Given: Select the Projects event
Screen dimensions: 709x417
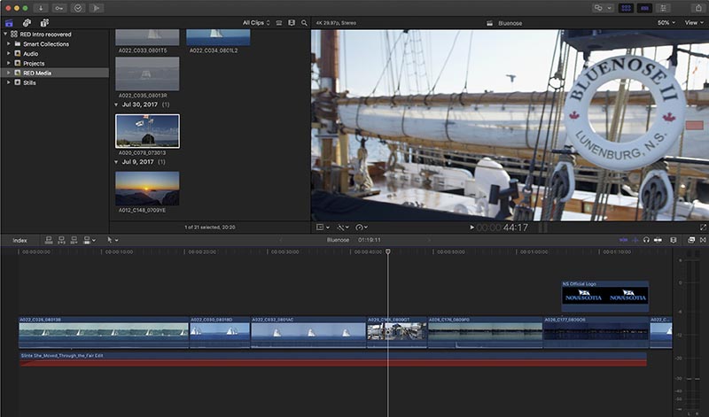Looking at the screenshot, I should coord(34,63).
